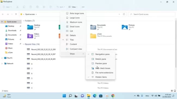Viewport: 177px width, 99px height.
Task: Open the weather widget on taskbar
Action: coord(7,96)
